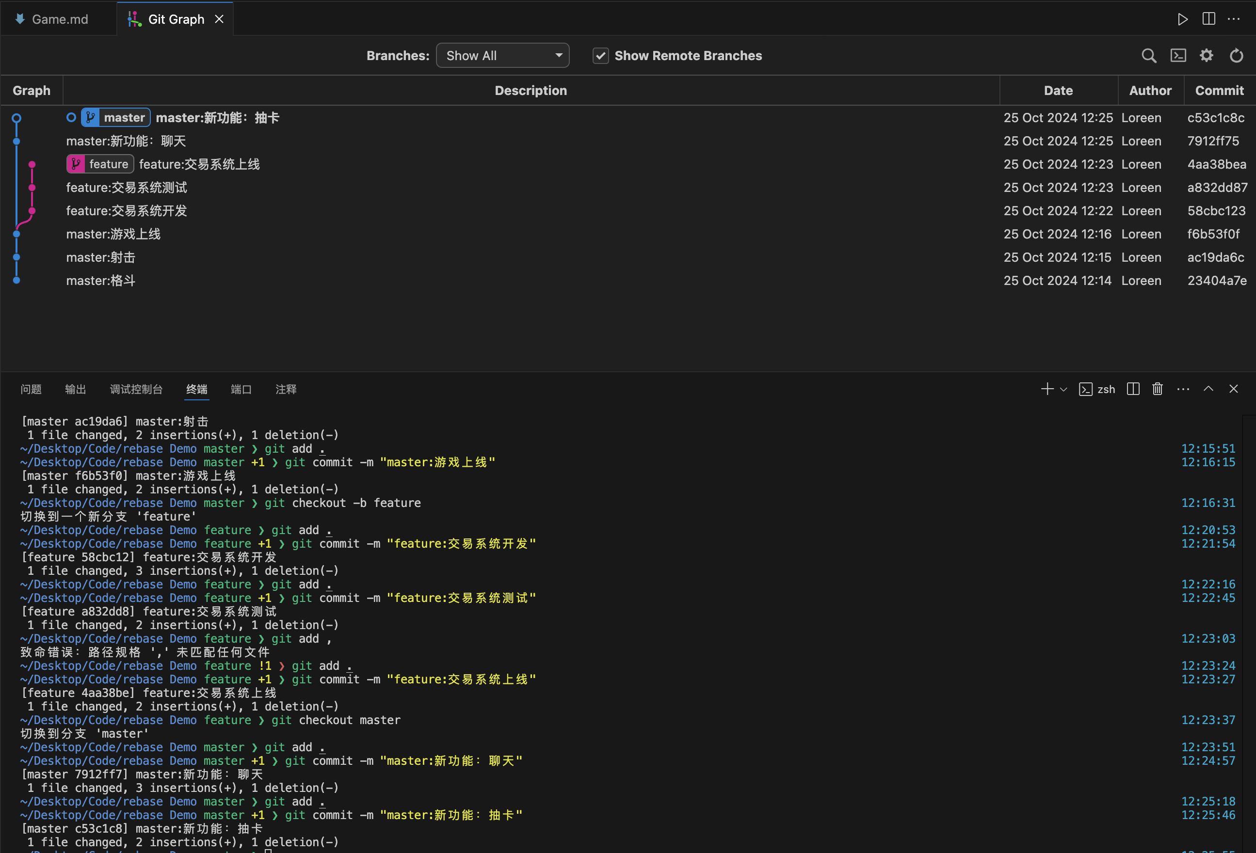Refresh the Git Graph view
1256x853 pixels.
[1237, 56]
